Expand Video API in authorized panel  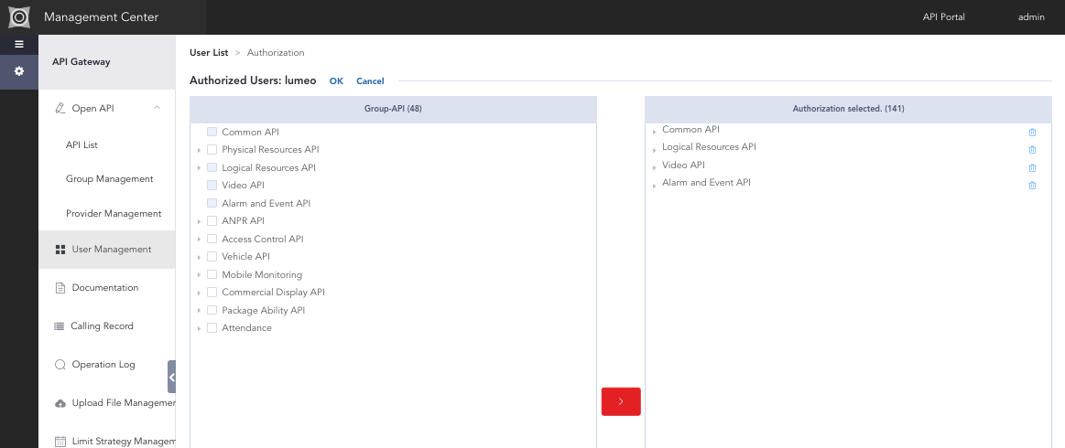(654, 167)
